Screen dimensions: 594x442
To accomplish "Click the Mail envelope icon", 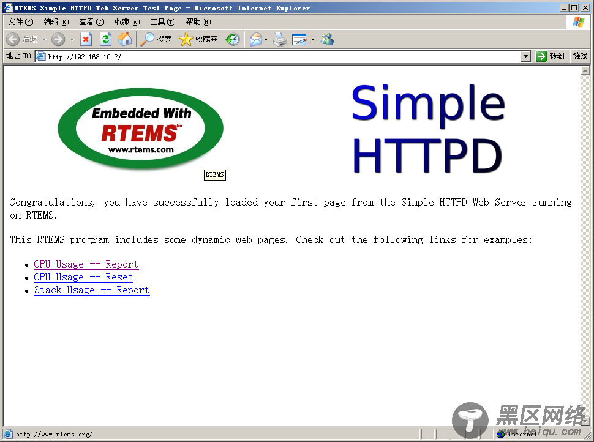I will (256, 39).
